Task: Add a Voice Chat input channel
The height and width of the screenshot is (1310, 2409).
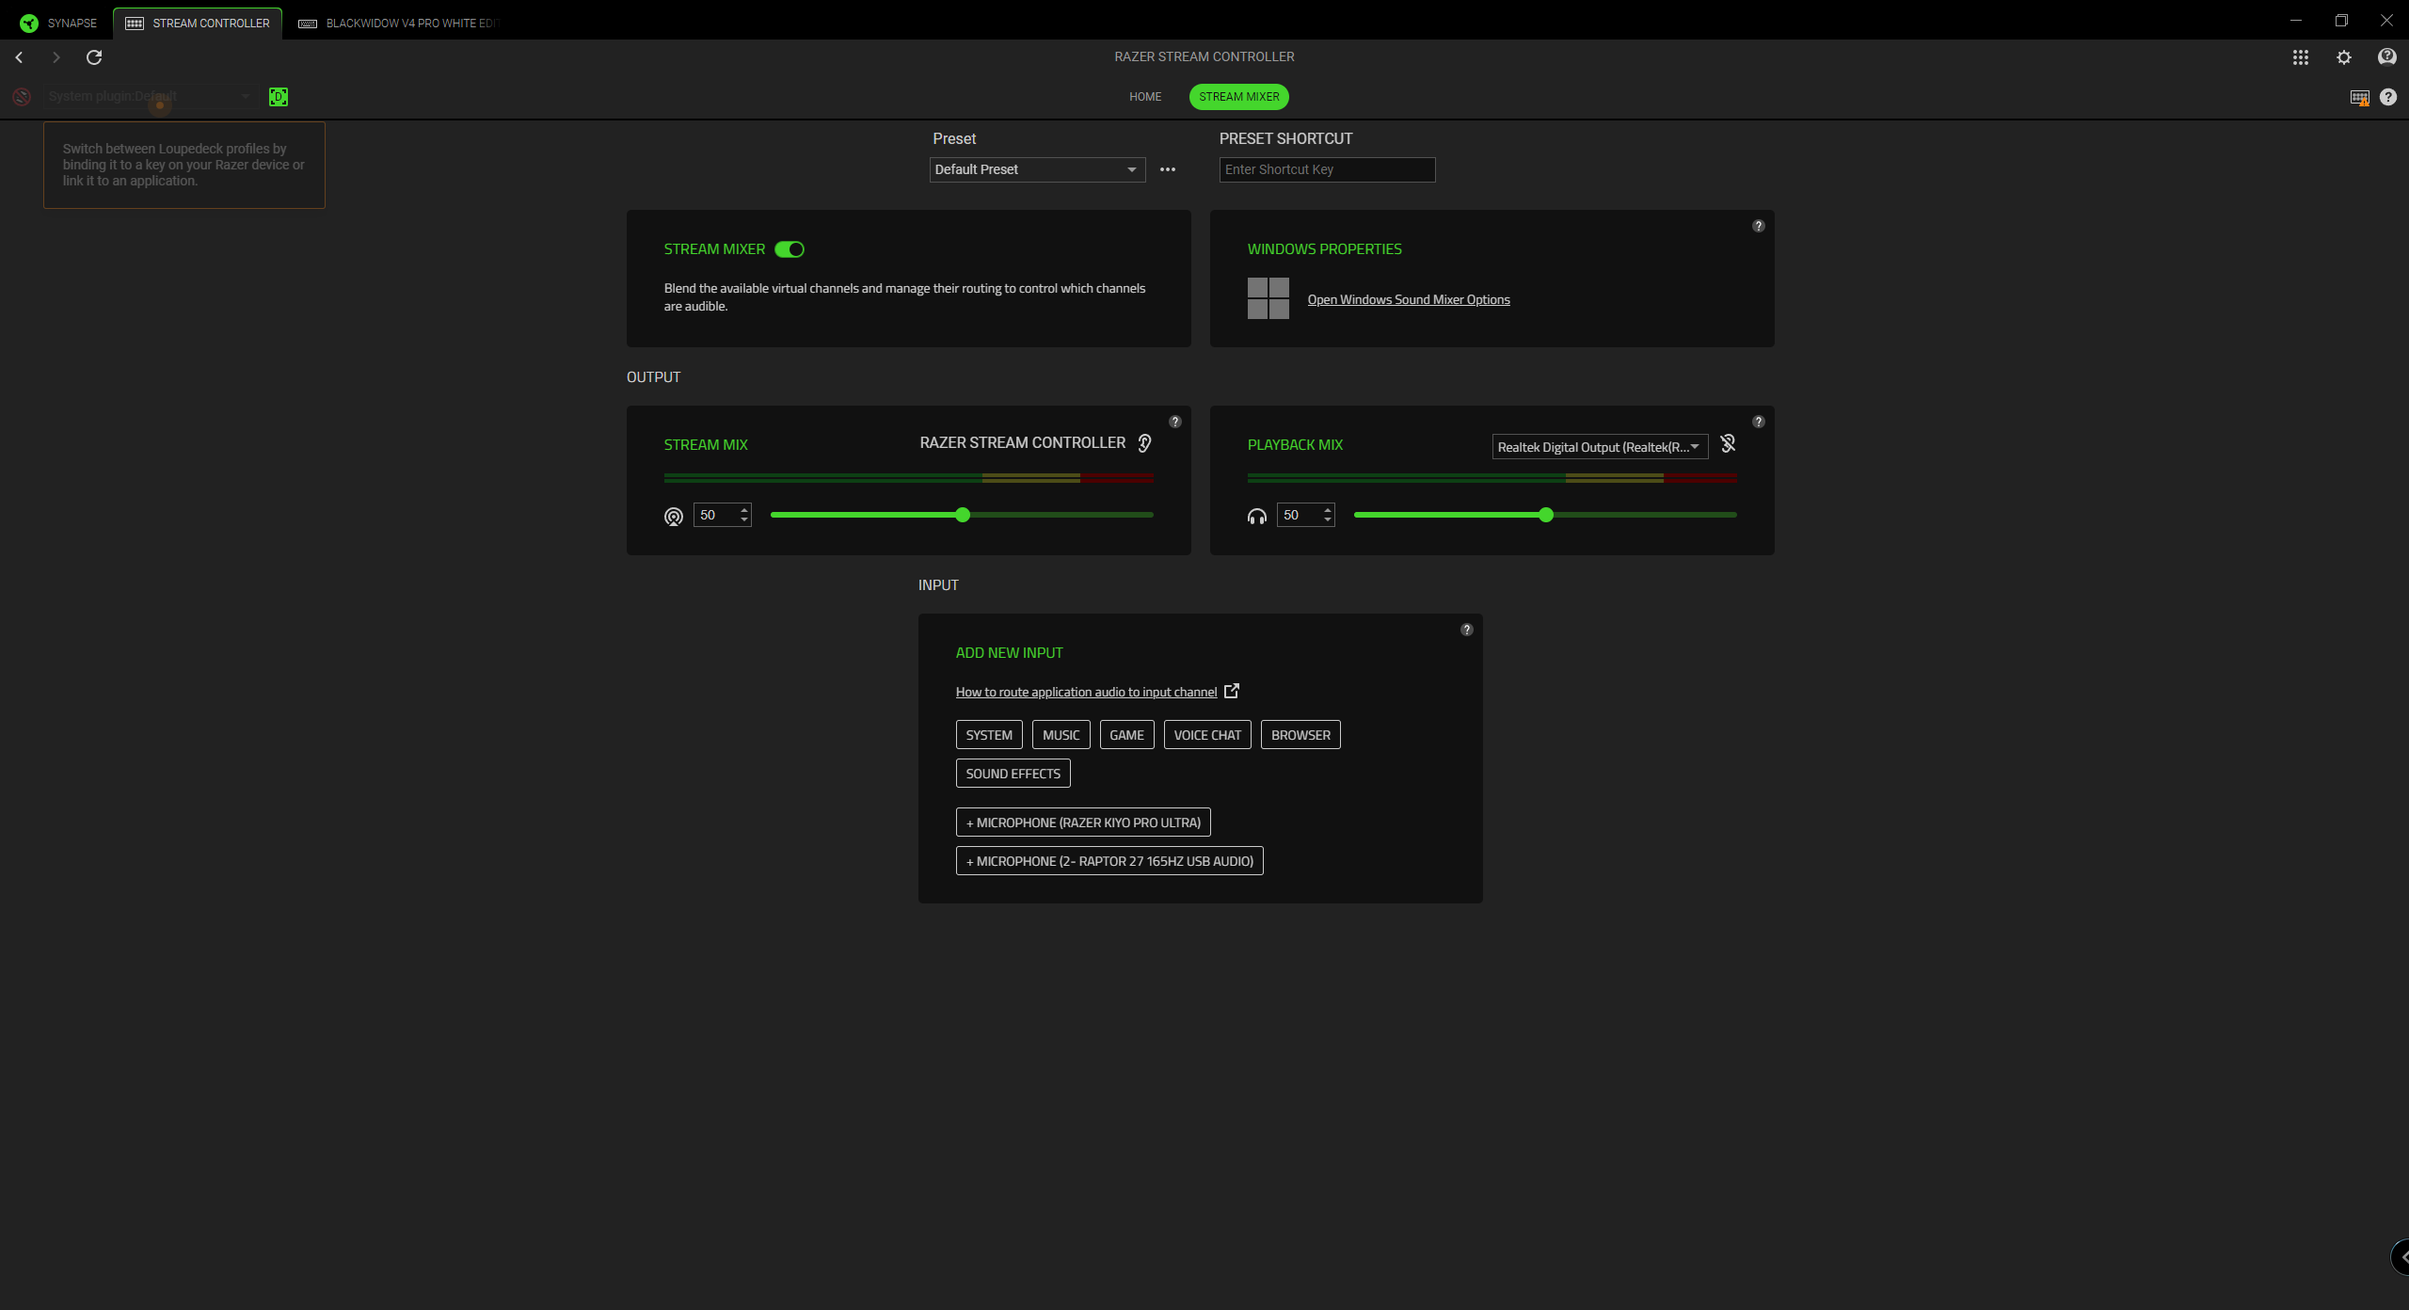Action: [x=1207, y=734]
